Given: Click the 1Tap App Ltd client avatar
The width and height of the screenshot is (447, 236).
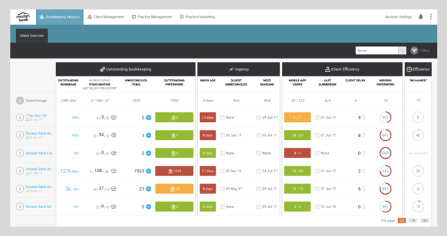Looking at the screenshot, I should click(20, 118).
